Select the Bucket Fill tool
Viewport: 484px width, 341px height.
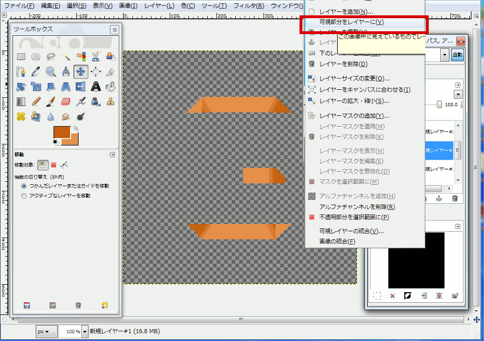[110, 86]
